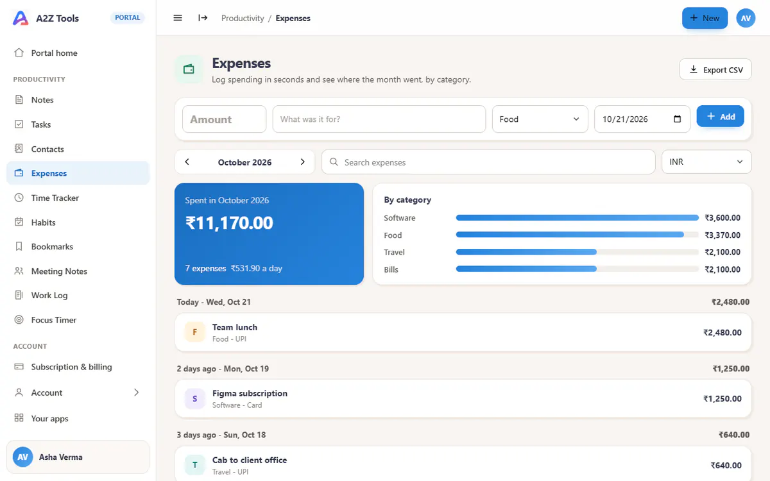Focus the 'What was it for?' field
The height and width of the screenshot is (481, 770).
tap(379, 119)
